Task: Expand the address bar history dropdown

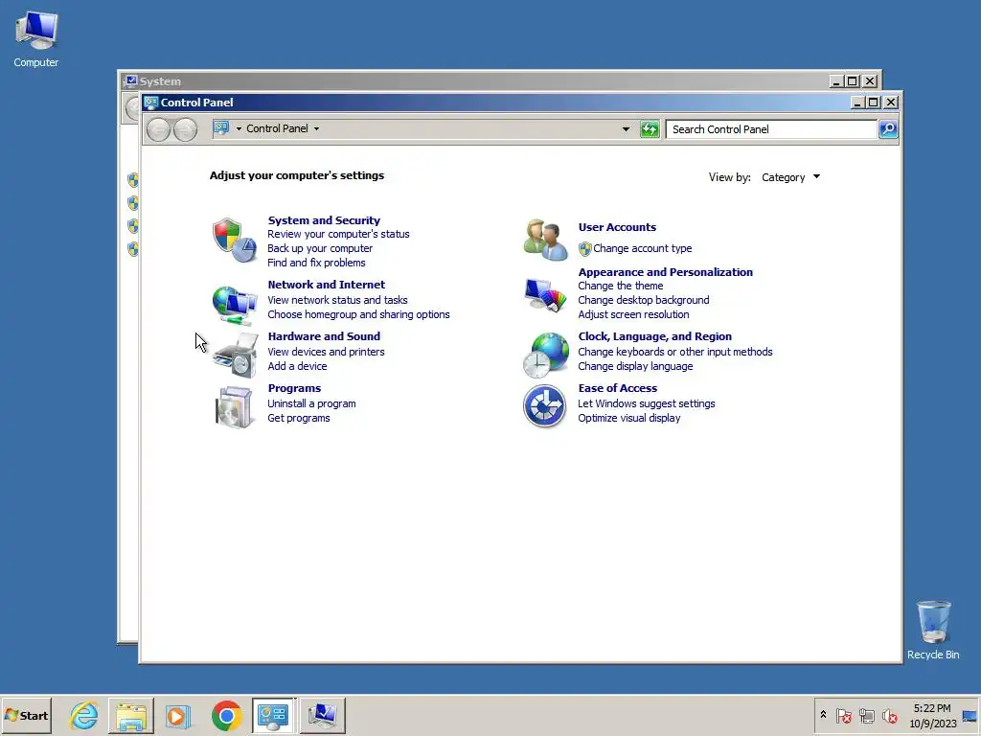Action: [x=626, y=129]
